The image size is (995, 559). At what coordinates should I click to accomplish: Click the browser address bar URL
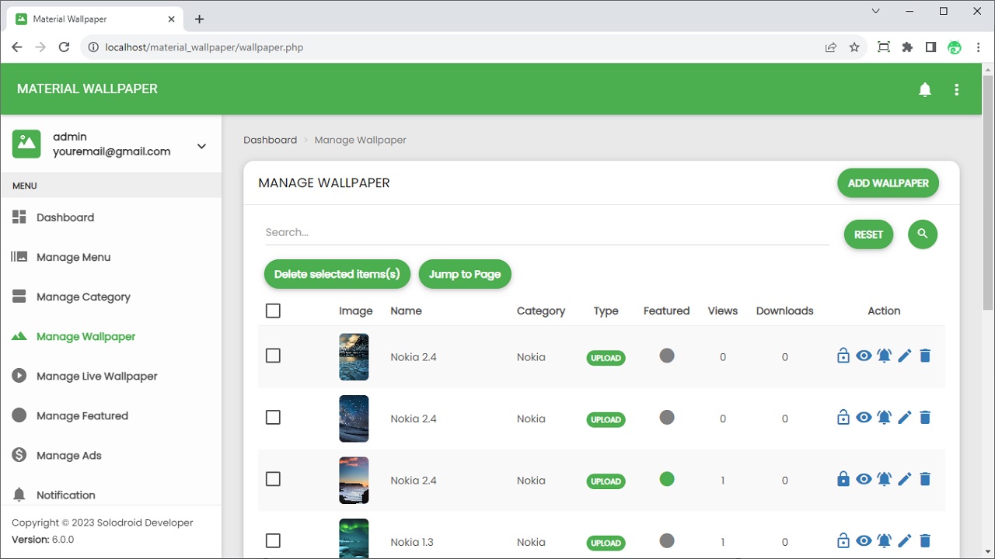tap(204, 47)
